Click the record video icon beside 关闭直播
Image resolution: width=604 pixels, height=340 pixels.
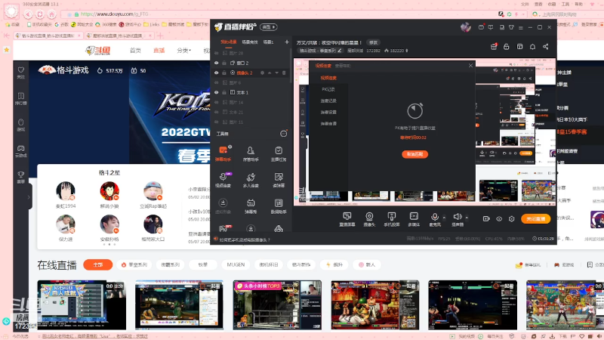[x=486, y=218]
